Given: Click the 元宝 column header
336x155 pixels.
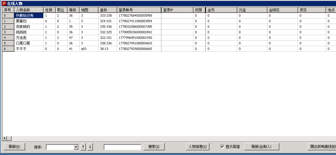Looking at the screenshot, I should [x=252, y=10].
